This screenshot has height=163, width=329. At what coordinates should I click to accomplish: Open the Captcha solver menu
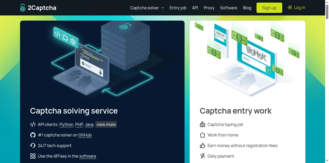pyautogui.click(x=147, y=8)
